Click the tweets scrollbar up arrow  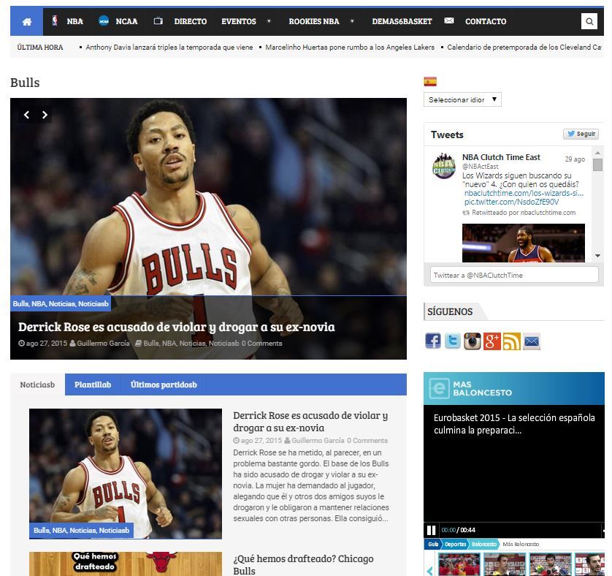597,152
